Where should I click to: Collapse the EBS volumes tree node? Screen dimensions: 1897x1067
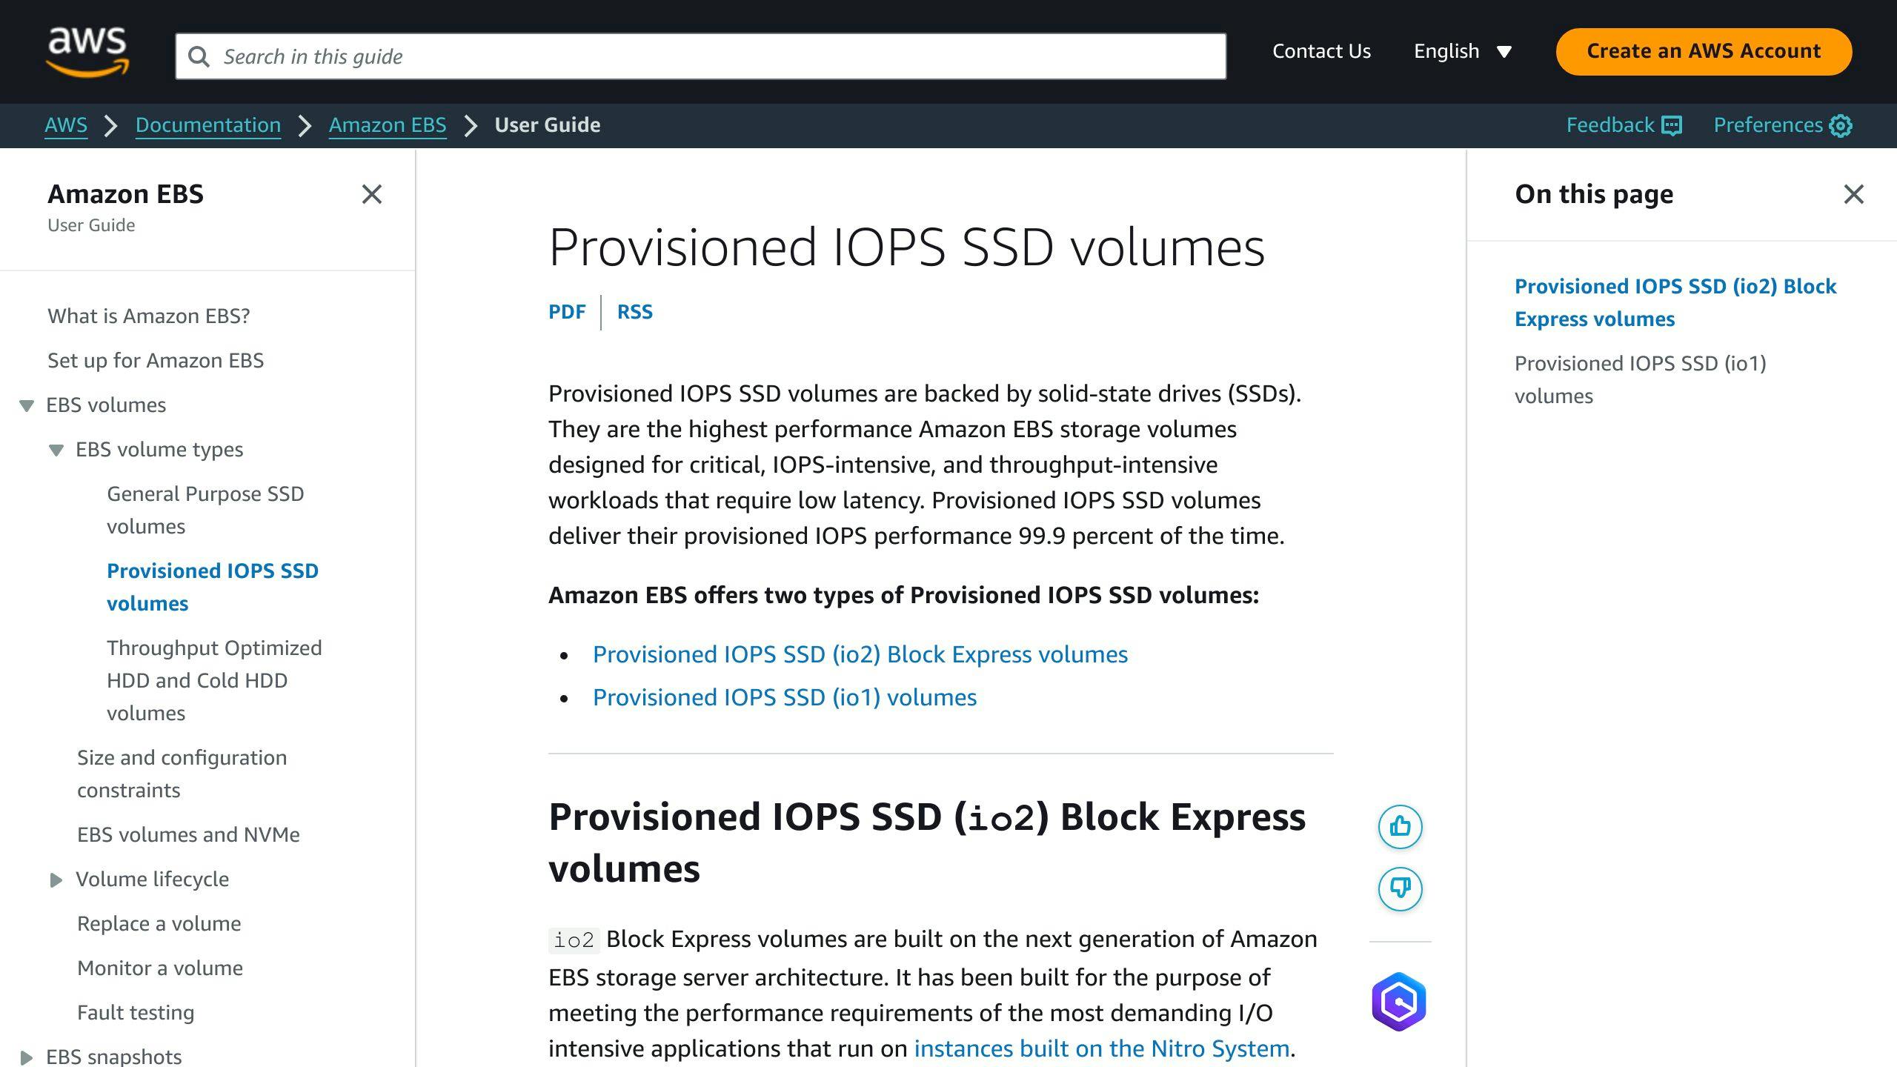coord(27,405)
